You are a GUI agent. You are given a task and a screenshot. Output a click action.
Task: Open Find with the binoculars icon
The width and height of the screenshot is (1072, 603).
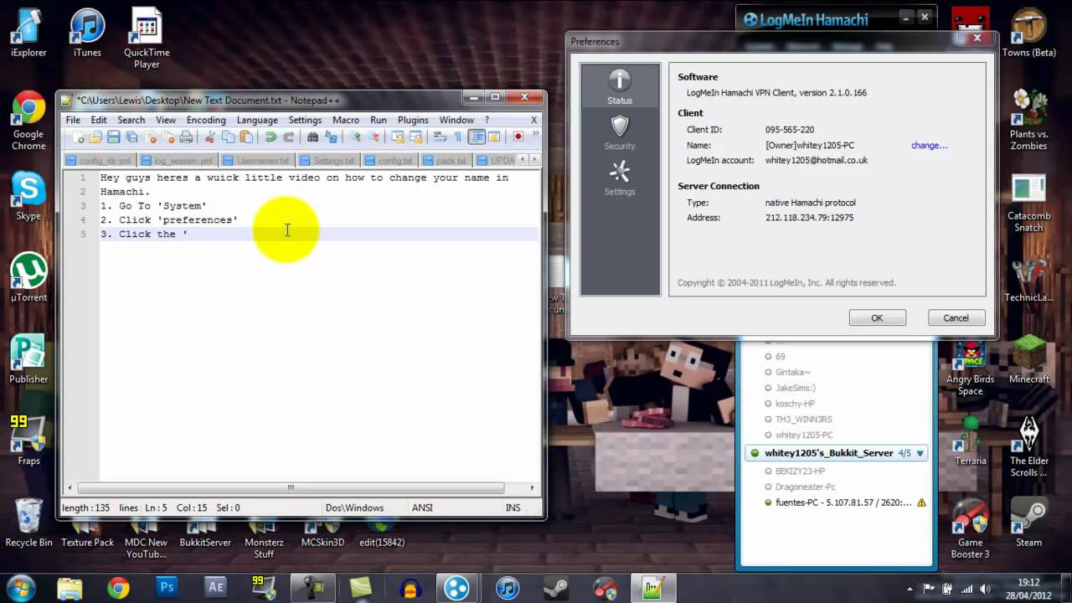click(312, 137)
